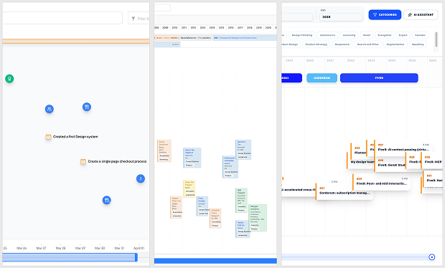
Task: Open the blue numbered cluster marker
Action: pos(141,178)
